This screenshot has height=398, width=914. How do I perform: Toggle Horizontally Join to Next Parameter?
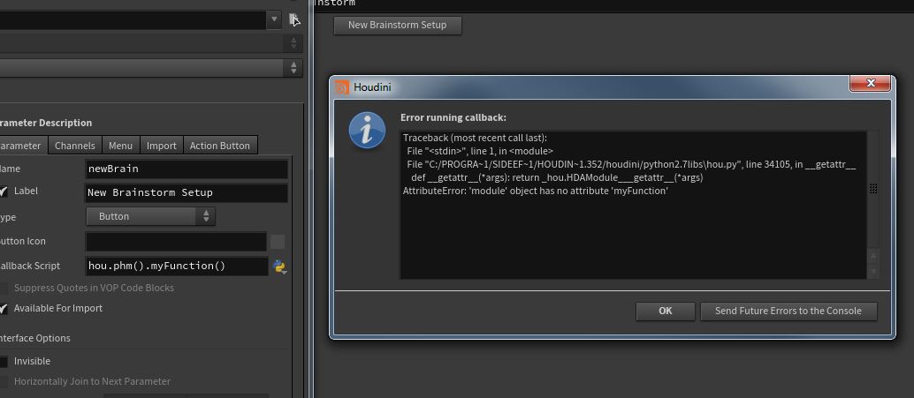pos(4,382)
